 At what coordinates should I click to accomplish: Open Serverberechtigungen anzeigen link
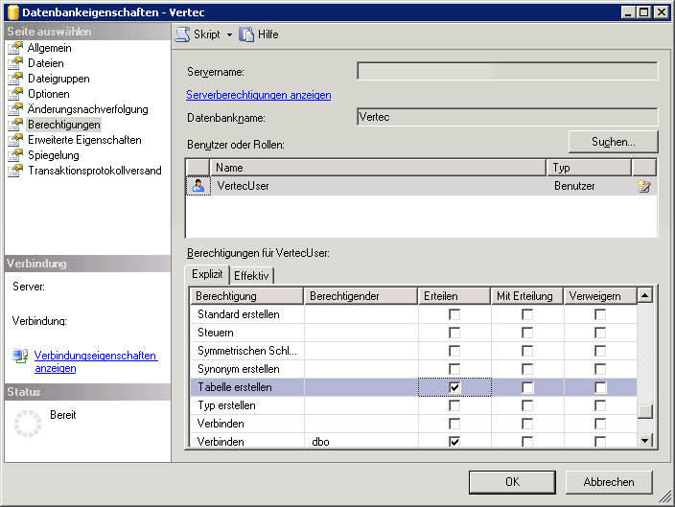pyautogui.click(x=258, y=95)
